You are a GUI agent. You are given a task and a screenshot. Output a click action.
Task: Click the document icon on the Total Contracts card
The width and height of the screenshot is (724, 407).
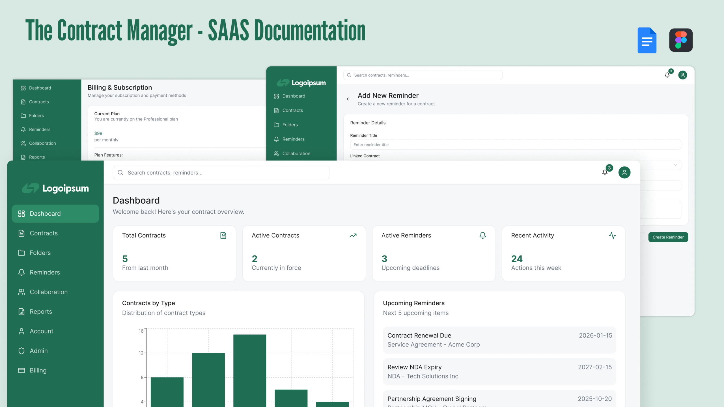point(223,235)
